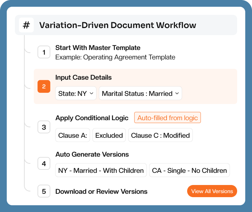
Task: Select the Clause A: chip
Action: point(73,135)
